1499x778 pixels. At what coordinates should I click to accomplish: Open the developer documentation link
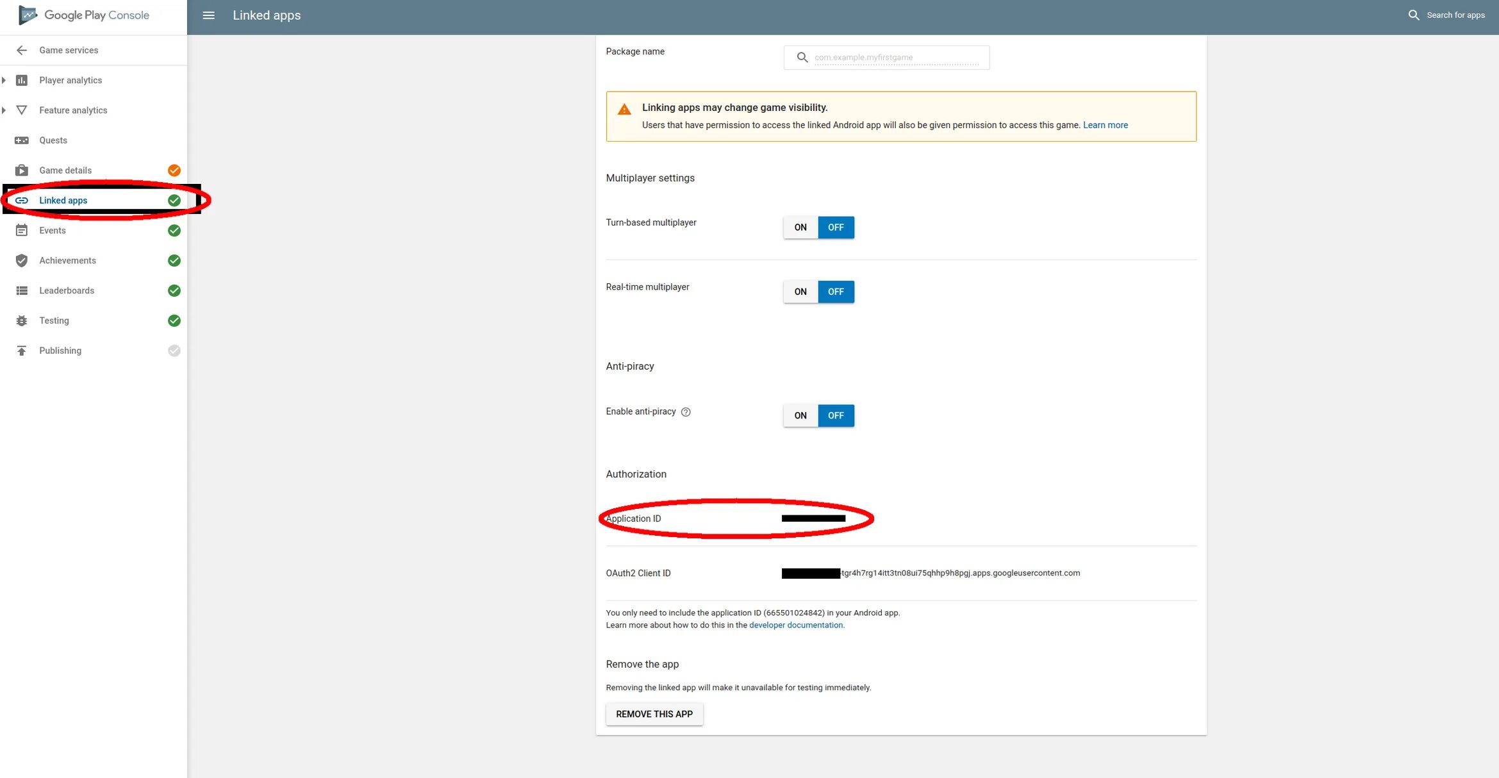click(x=796, y=625)
